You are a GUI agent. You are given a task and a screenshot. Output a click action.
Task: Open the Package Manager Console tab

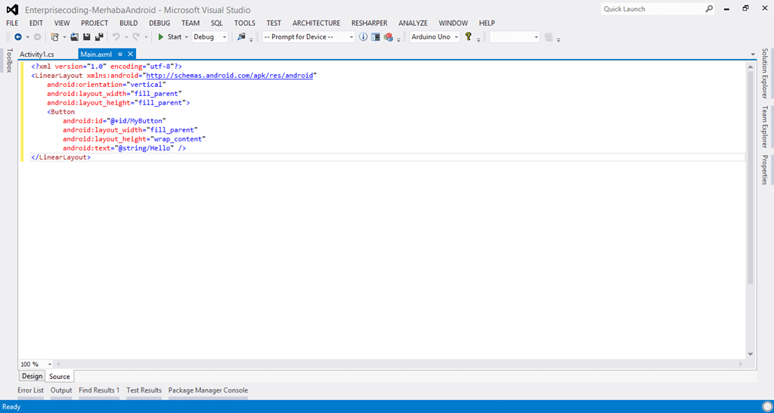point(209,390)
